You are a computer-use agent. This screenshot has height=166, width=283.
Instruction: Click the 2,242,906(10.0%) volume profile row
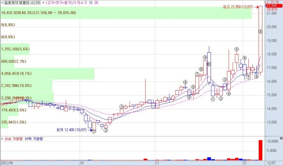(x=26, y=86)
